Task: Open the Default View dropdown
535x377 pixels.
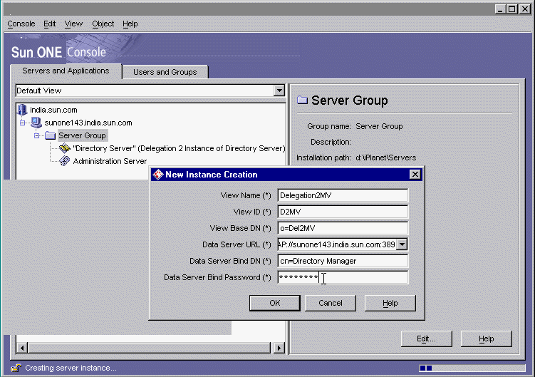Action: click(279, 91)
